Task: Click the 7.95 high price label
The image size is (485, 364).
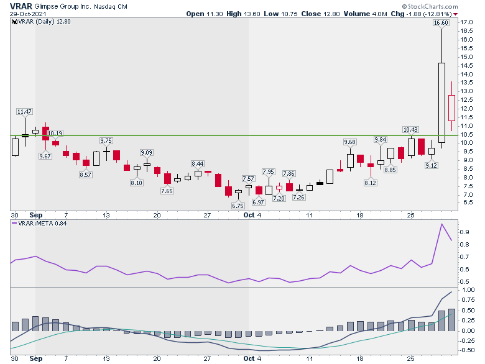Action: [x=268, y=172]
